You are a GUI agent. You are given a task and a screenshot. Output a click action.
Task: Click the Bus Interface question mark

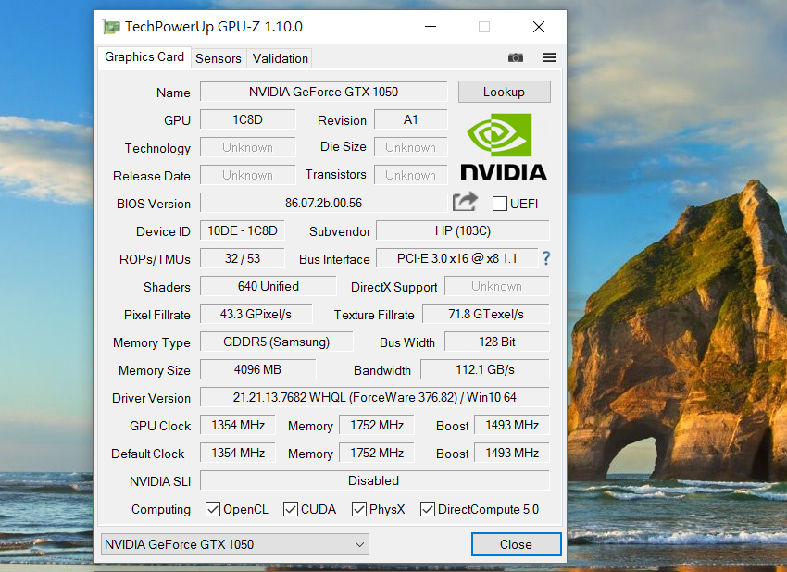(546, 258)
